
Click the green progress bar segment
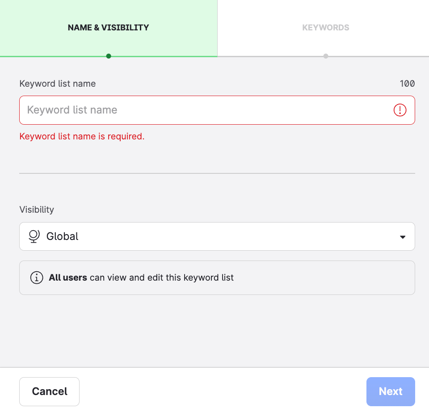[54, 56]
